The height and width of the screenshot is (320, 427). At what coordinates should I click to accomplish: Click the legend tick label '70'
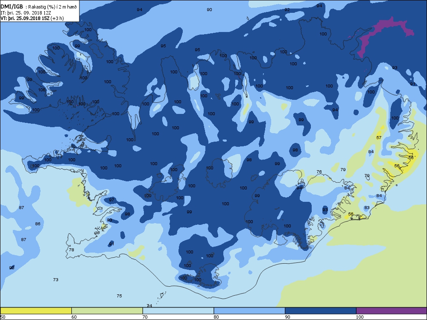tap(145, 317)
